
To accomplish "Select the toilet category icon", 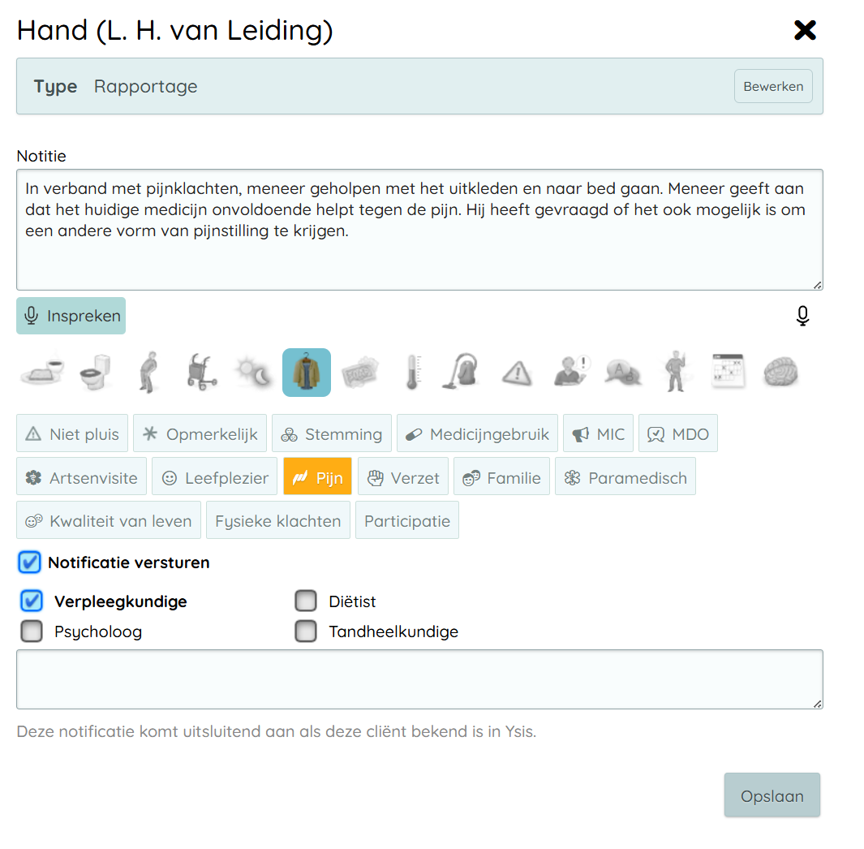I will pos(95,373).
